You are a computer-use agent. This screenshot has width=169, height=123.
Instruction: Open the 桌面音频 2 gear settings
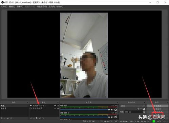115,117
